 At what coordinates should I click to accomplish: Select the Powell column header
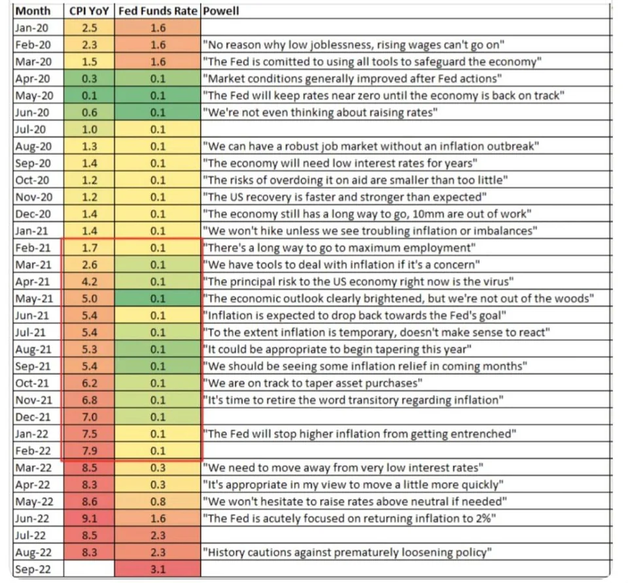click(x=220, y=12)
